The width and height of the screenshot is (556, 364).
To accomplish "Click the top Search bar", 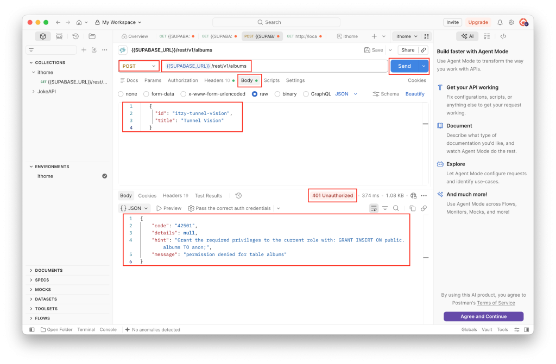I will coord(276,22).
